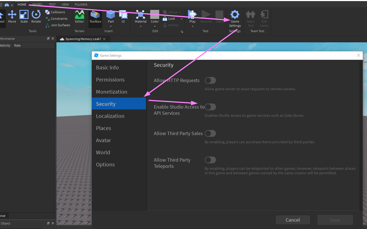Insert a new Part

(110, 15)
